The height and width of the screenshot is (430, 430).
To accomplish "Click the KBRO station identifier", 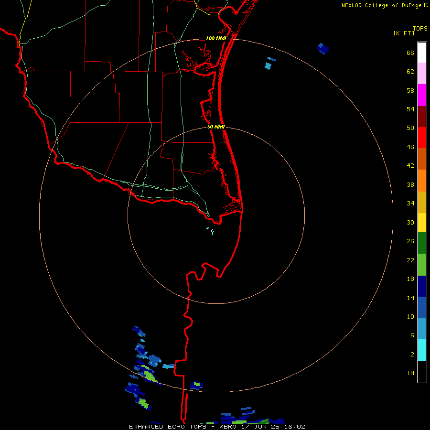I will click(229, 427).
